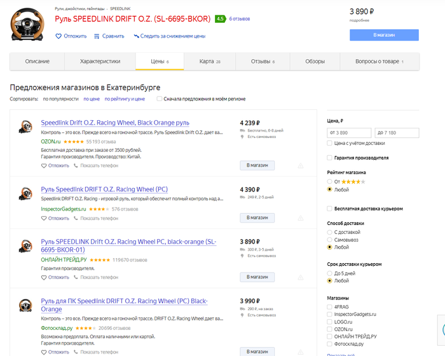The width and height of the screenshot is (445, 356).
Task: Choose 'До 5 дней' courier delivery term
Action: [x=329, y=273]
